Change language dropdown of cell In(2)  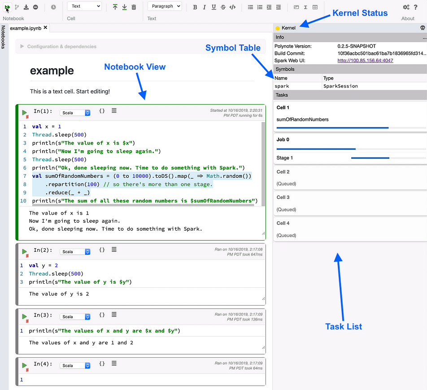(x=75, y=252)
